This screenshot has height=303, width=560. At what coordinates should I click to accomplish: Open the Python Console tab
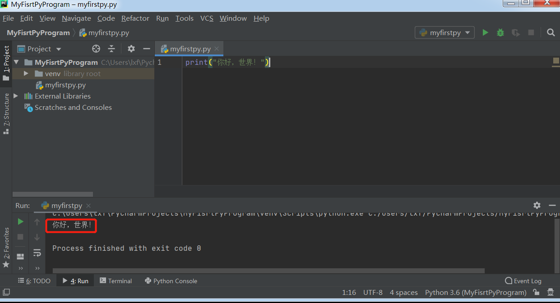point(171,281)
